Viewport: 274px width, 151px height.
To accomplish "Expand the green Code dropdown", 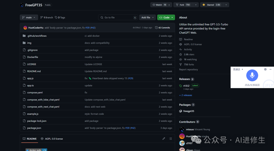I will point(166,17).
